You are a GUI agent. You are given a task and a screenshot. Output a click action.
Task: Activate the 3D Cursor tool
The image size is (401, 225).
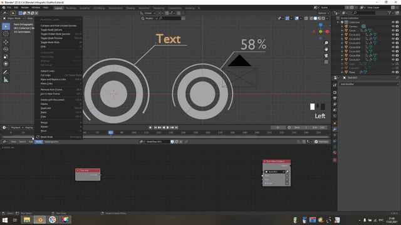[x=6, y=34]
